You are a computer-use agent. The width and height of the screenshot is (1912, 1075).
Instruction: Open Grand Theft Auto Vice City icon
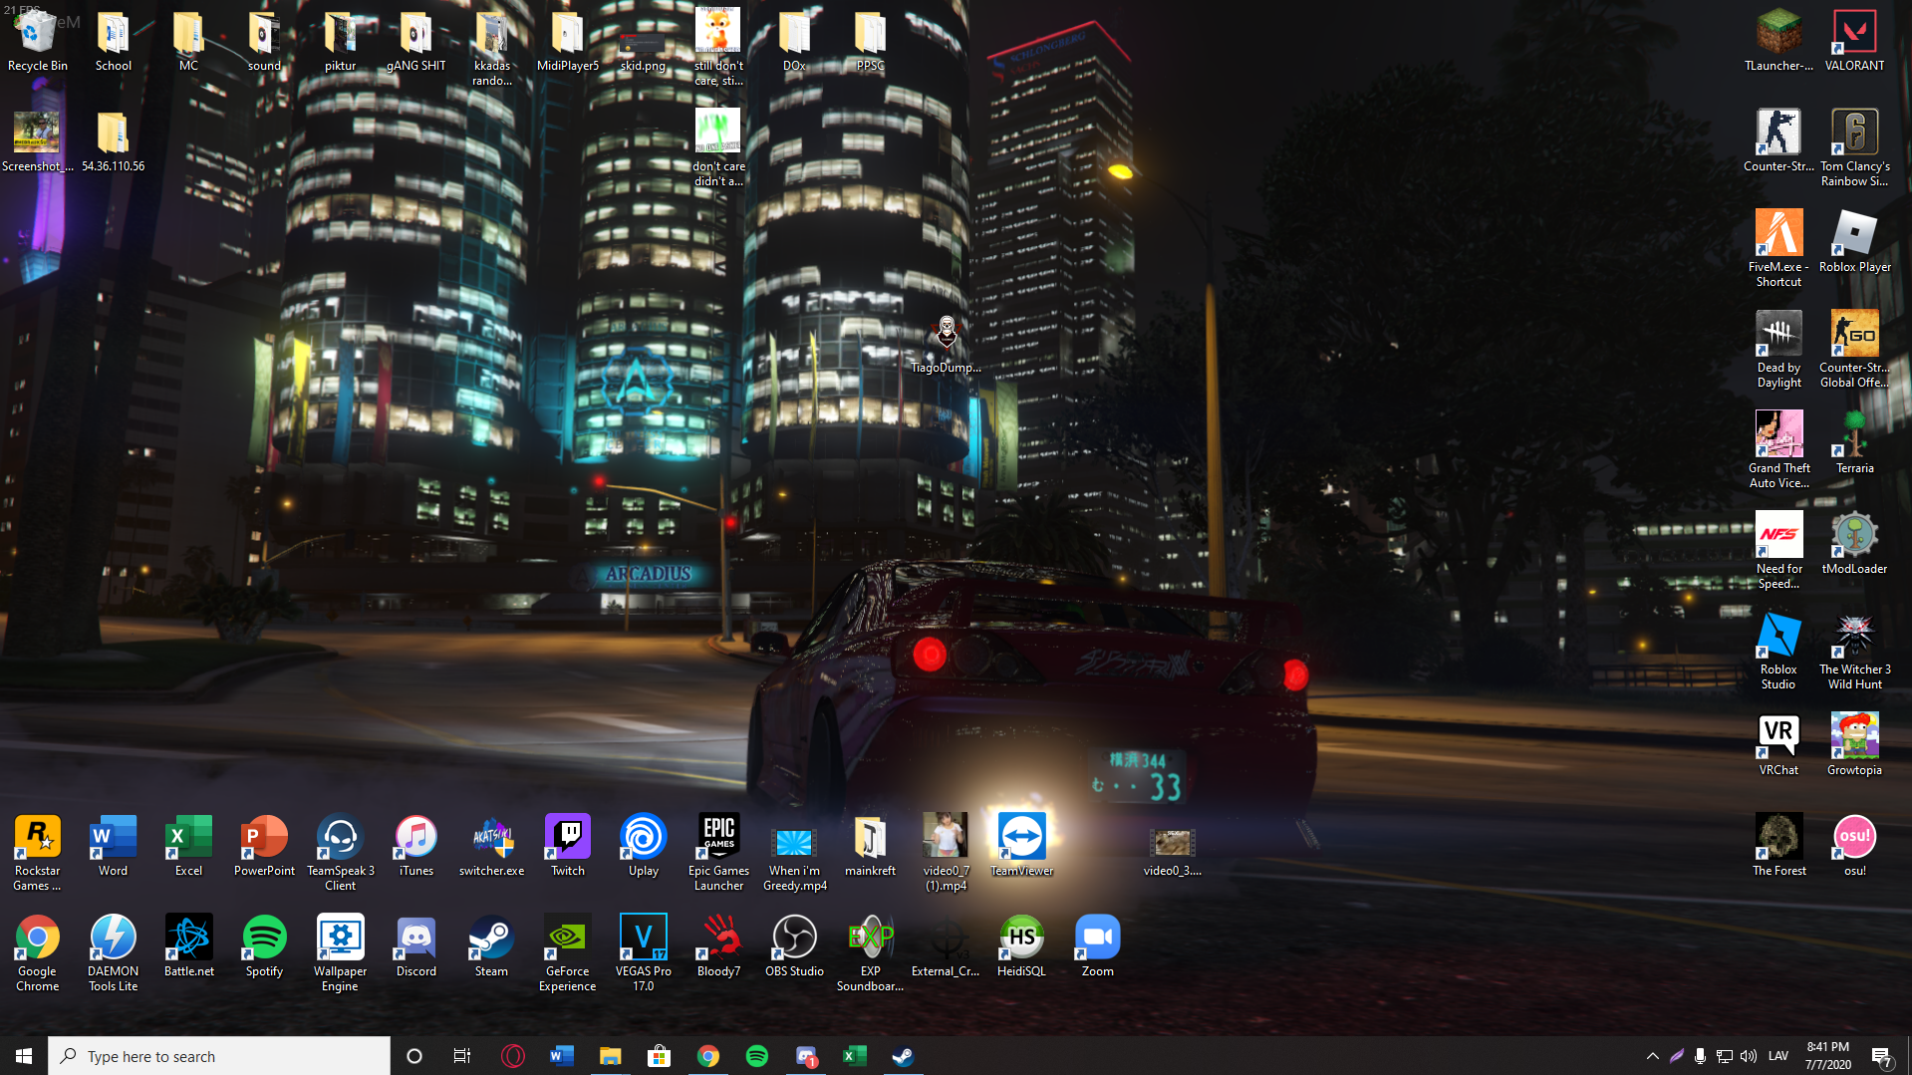coord(1778,450)
